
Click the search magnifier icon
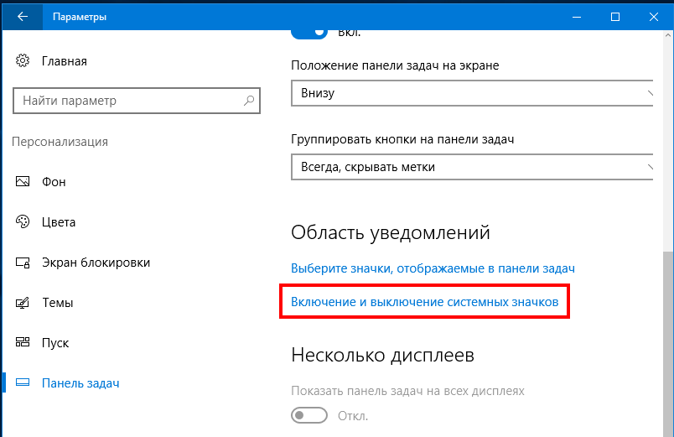coord(249,101)
